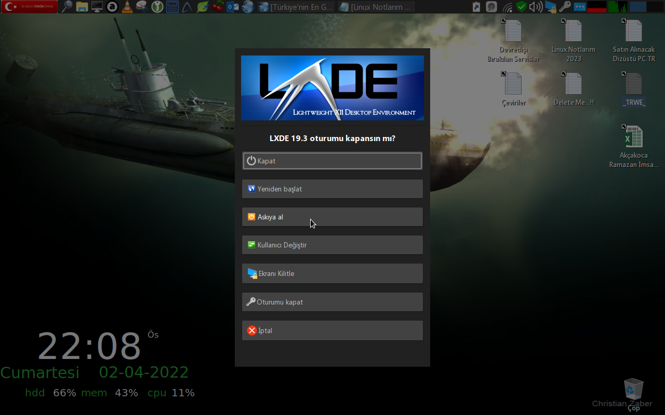Switch to the Türkiye'nin En G... taskbar window
The image size is (665, 415).
(296, 7)
